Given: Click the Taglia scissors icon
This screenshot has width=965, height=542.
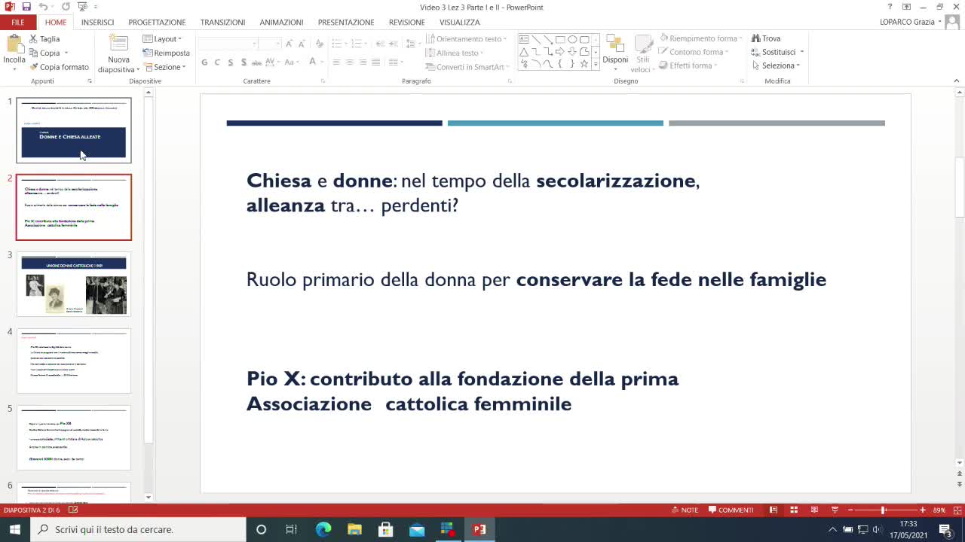Looking at the screenshot, I should [x=33, y=38].
